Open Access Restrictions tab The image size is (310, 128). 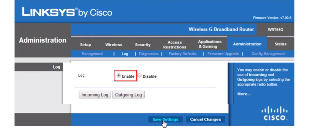(x=175, y=45)
